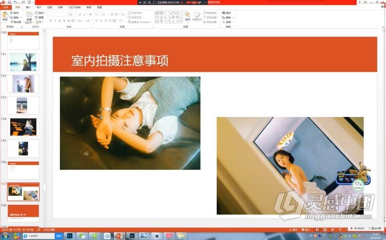
Task: Click the Arrange button
Action: [188, 17]
